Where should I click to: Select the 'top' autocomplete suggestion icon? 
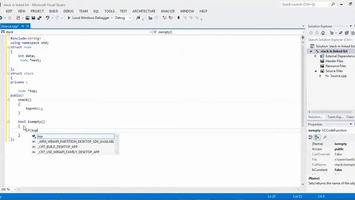click(34, 136)
